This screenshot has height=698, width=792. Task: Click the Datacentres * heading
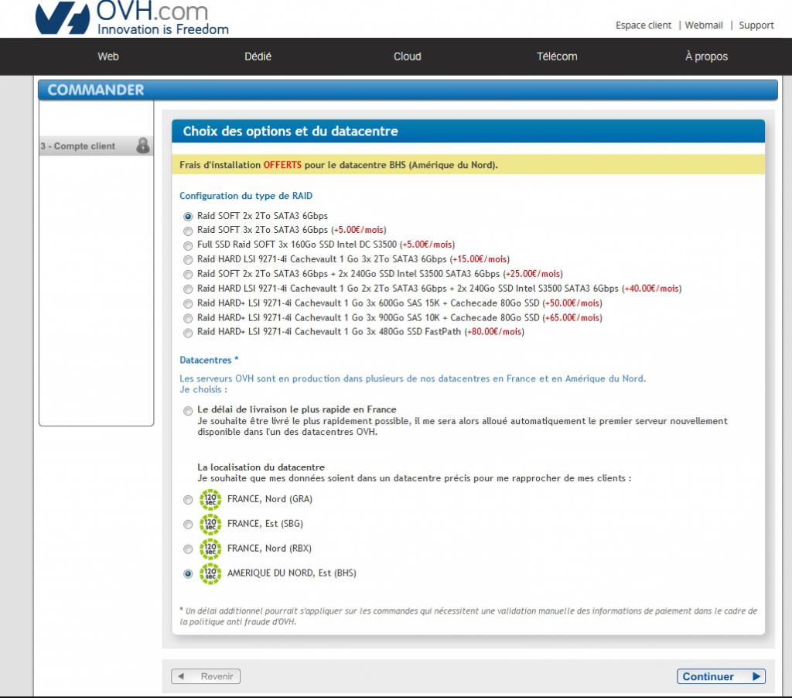click(x=209, y=360)
